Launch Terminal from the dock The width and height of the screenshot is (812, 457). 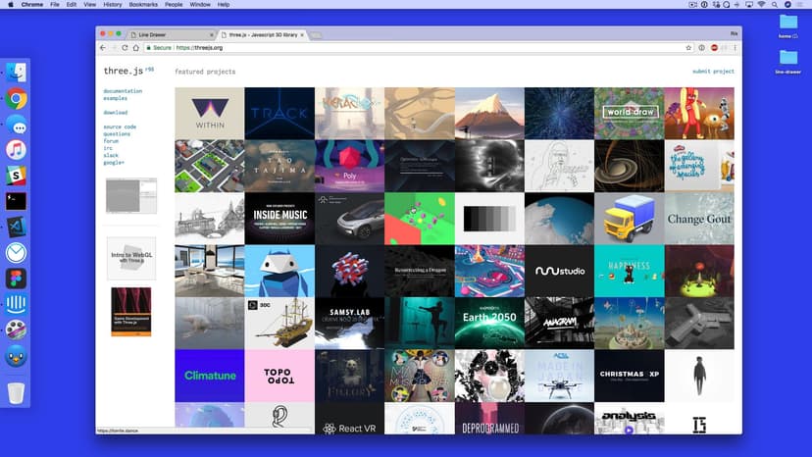click(16, 201)
